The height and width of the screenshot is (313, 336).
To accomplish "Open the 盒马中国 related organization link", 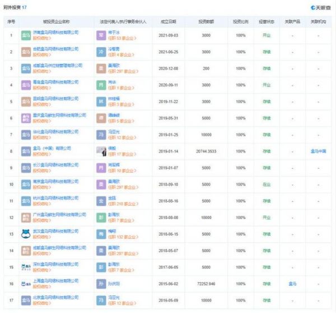I will (x=319, y=151).
